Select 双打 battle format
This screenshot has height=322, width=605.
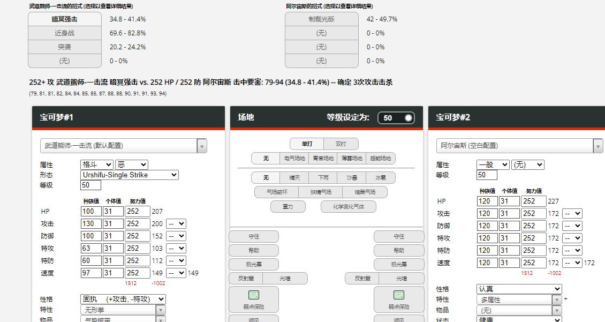click(341, 144)
